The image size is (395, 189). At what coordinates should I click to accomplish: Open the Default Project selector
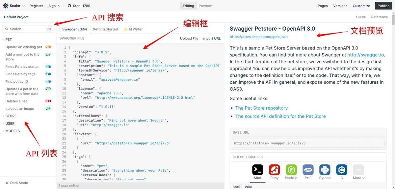point(16,17)
